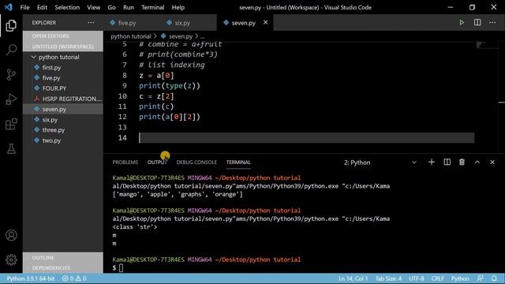Viewport: 505px width, 284px height.
Task: Split the editor right
Action: point(477,23)
